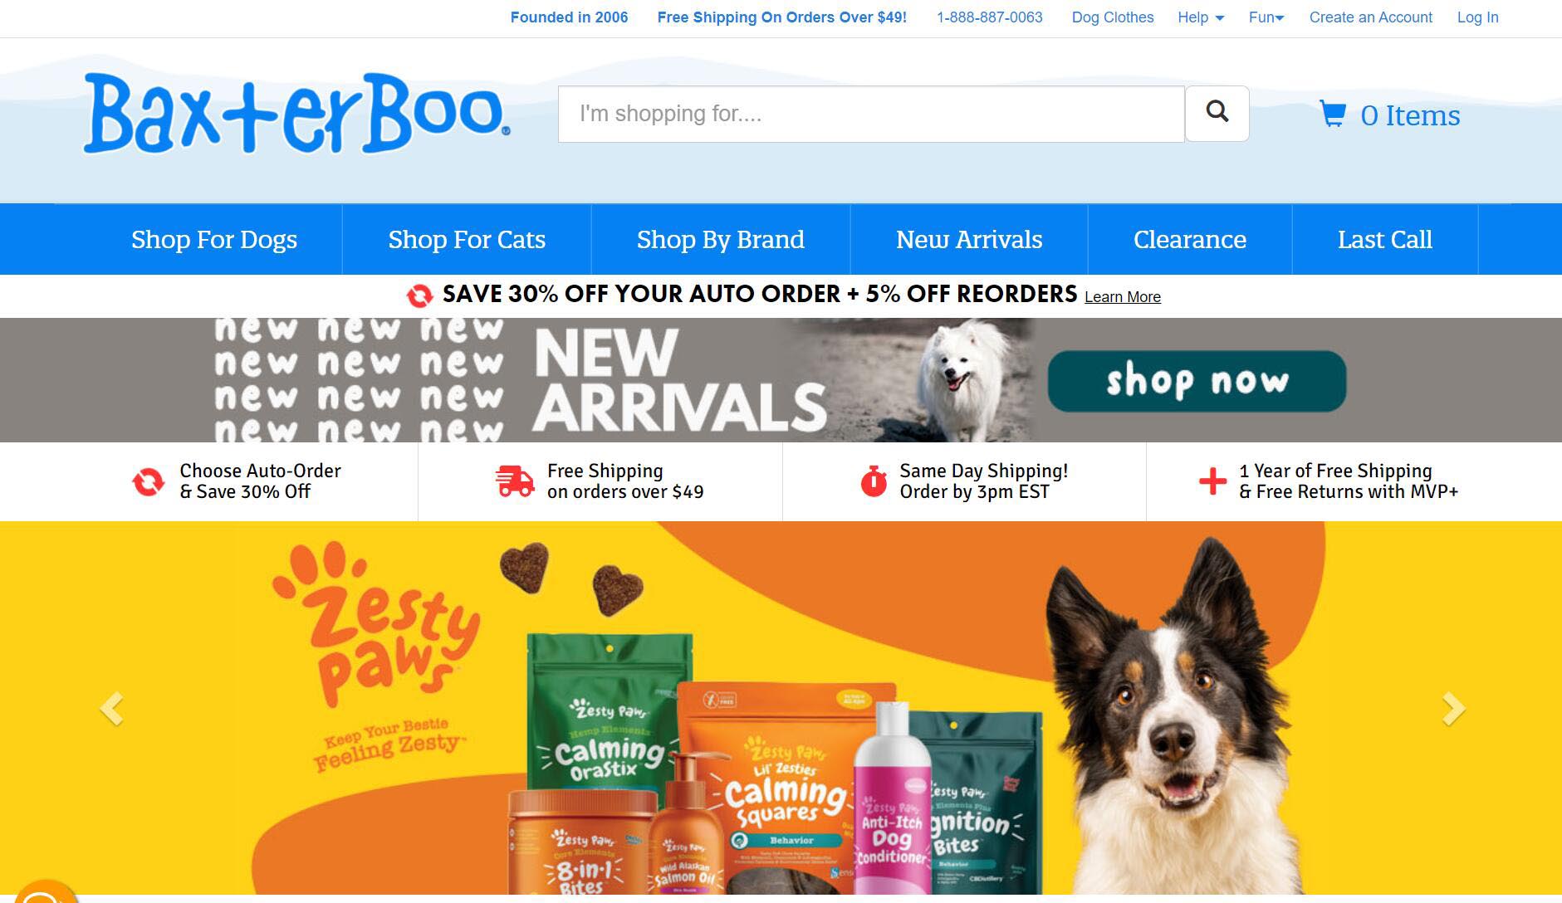Click the Learn More link
The image size is (1562, 903).
(1123, 297)
